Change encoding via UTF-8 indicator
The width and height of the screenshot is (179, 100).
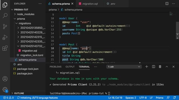click(x=143, y=98)
